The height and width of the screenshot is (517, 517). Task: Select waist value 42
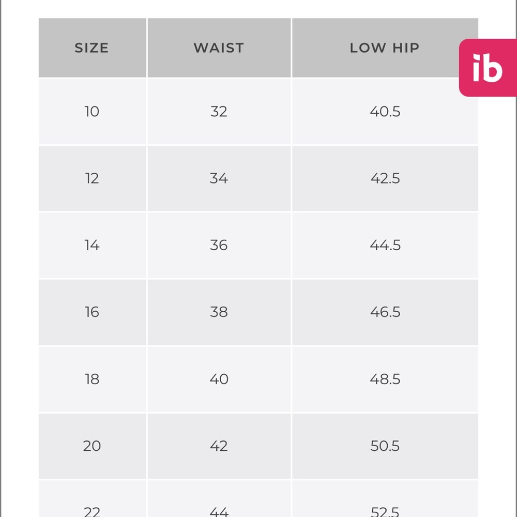pos(219,446)
